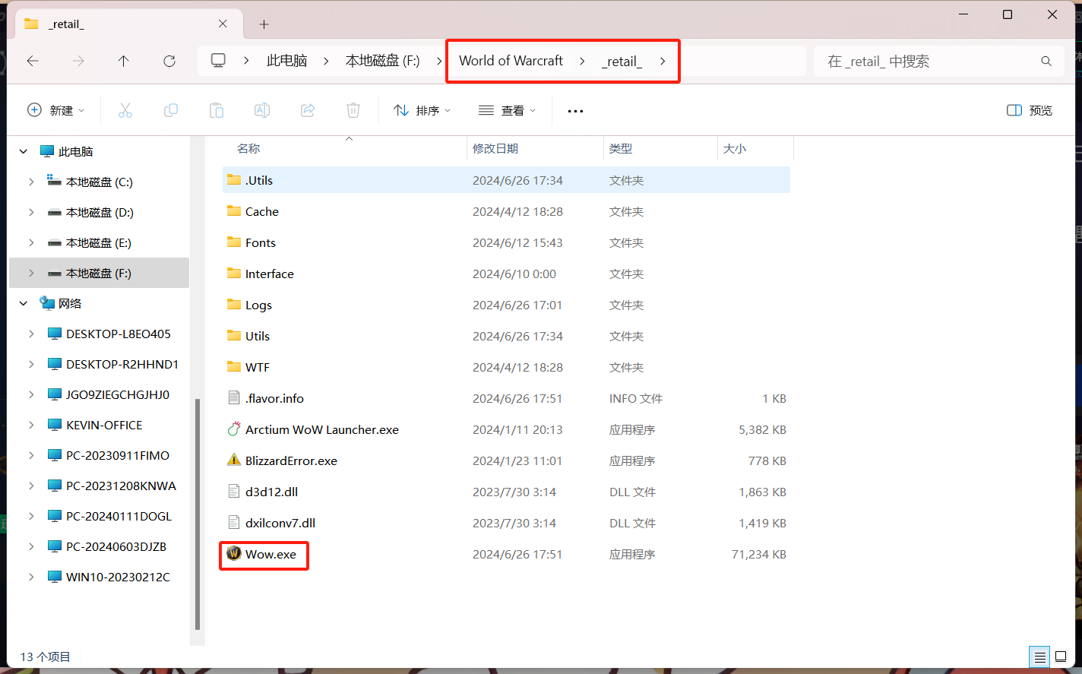Click the Share icon in toolbar
The height and width of the screenshot is (674, 1082).
tap(308, 110)
